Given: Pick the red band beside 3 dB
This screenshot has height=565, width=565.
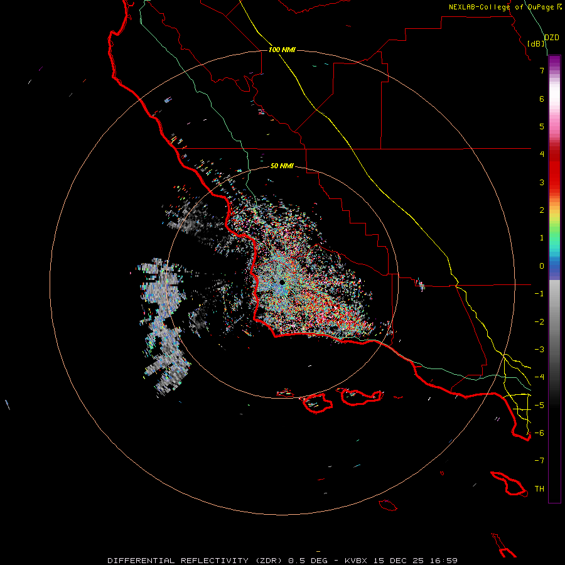Looking at the screenshot, I should click(554, 182).
